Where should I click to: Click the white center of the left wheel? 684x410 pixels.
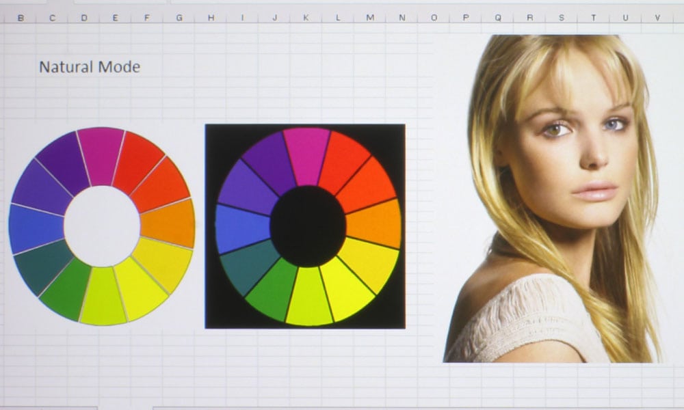(102, 226)
